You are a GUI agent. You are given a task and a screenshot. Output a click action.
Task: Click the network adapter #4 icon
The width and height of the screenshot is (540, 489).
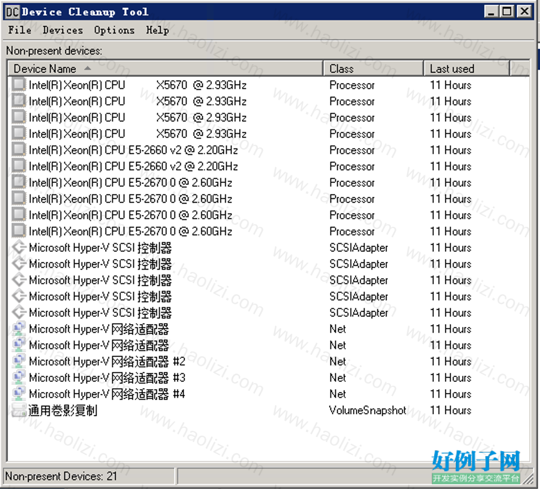coord(19,393)
